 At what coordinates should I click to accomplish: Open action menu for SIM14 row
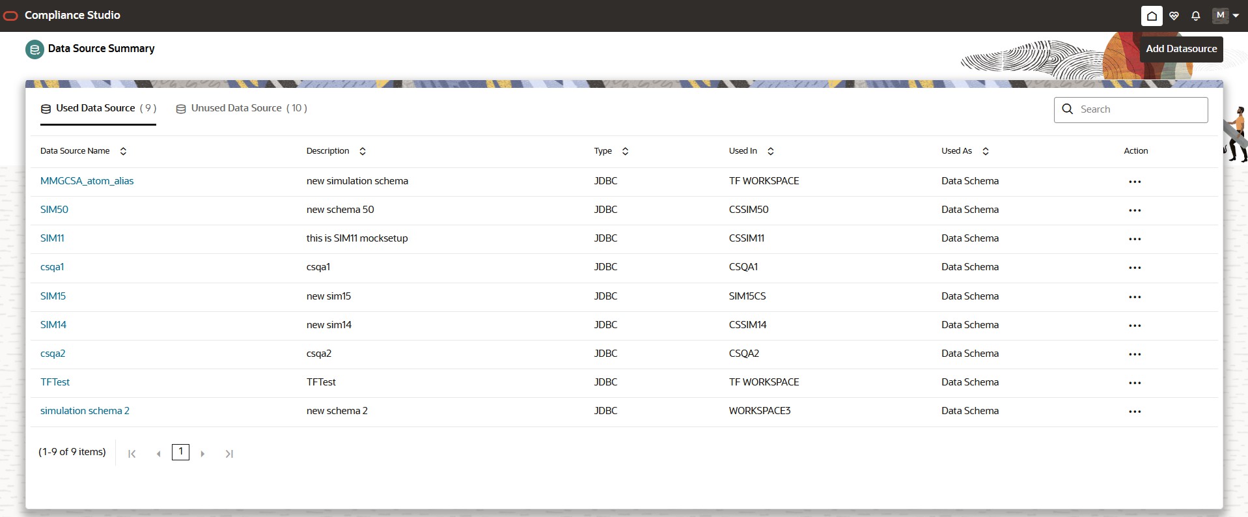pos(1135,326)
